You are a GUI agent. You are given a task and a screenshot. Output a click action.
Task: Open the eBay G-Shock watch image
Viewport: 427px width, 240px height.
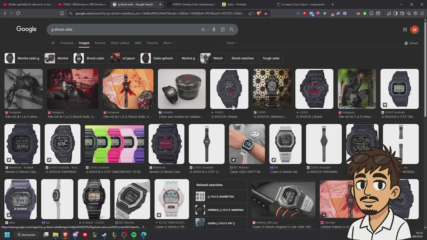pos(21,199)
